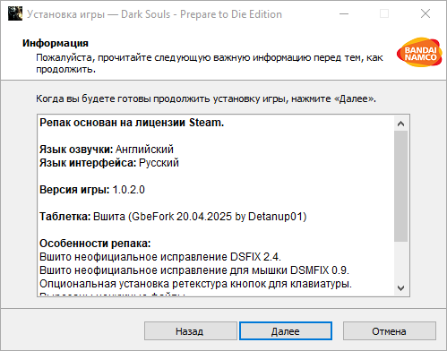
Task: Minimize the installer window
Action: point(344,13)
